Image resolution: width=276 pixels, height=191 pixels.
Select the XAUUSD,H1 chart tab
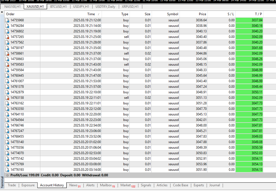click(35, 7)
